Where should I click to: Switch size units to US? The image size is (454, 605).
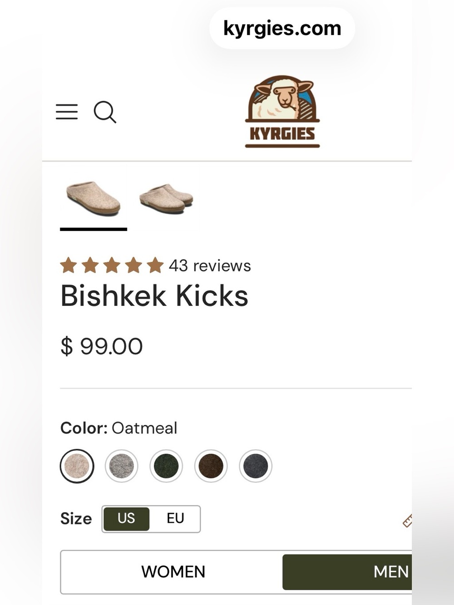pos(126,519)
